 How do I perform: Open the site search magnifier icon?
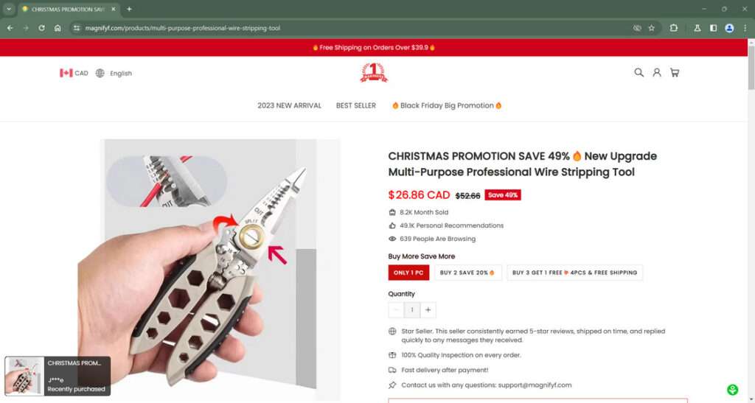click(639, 73)
